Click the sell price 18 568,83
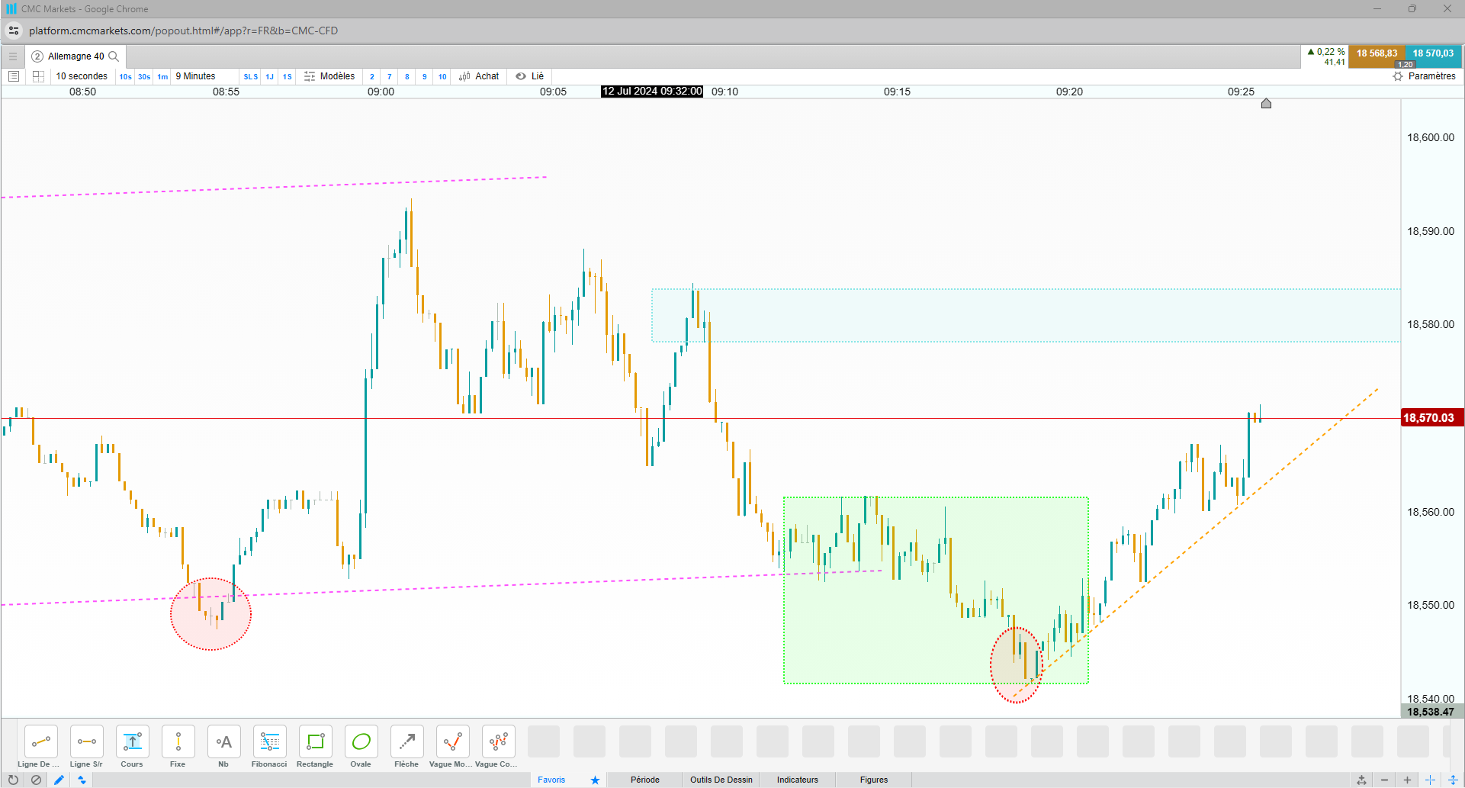 pos(1377,56)
